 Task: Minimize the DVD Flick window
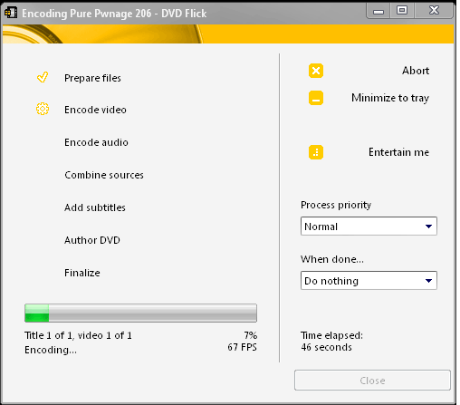[x=378, y=11]
